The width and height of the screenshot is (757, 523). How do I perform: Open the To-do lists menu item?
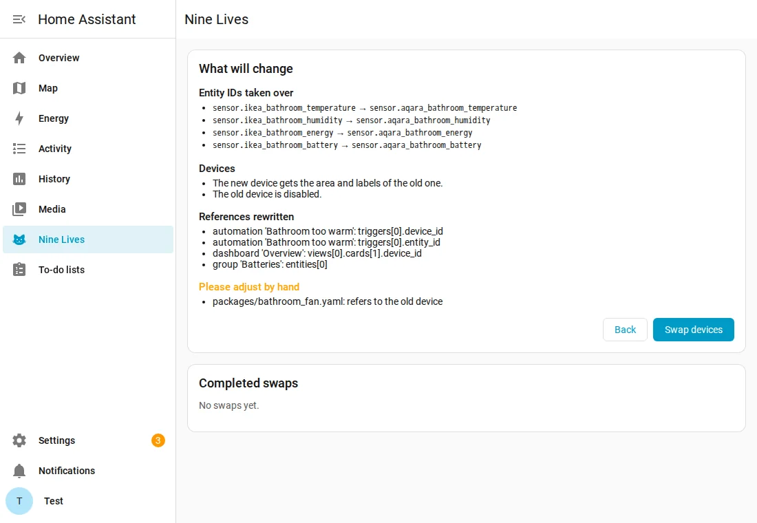point(88,270)
